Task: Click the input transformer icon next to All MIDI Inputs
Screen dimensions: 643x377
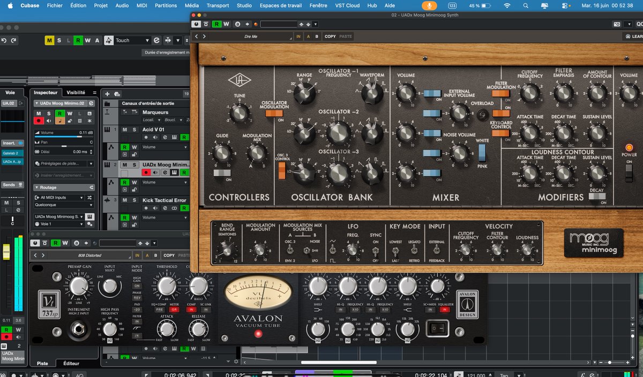Action: point(91,198)
